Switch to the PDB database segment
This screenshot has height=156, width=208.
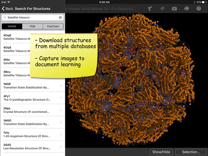click(33, 26)
